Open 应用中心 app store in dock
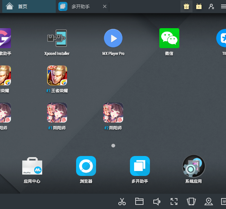The width and height of the screenshot is (226, 209). point(32,166)
